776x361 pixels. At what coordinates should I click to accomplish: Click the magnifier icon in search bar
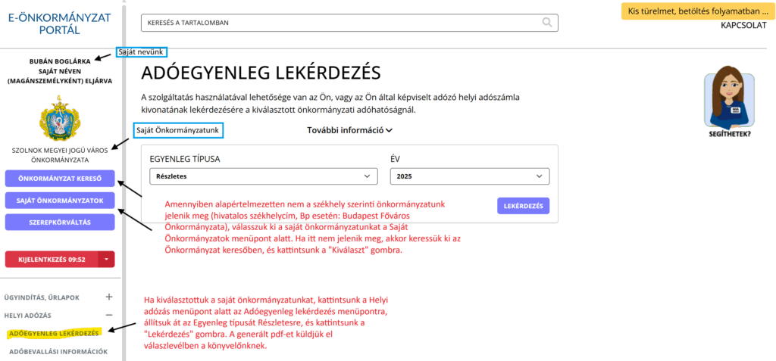tap(547, 23)
